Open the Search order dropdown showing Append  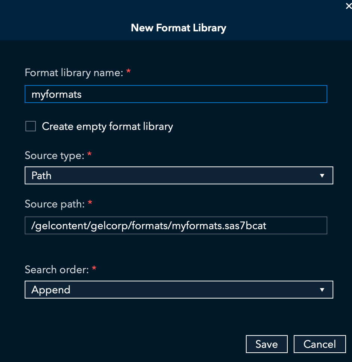(x=179, y=290)
